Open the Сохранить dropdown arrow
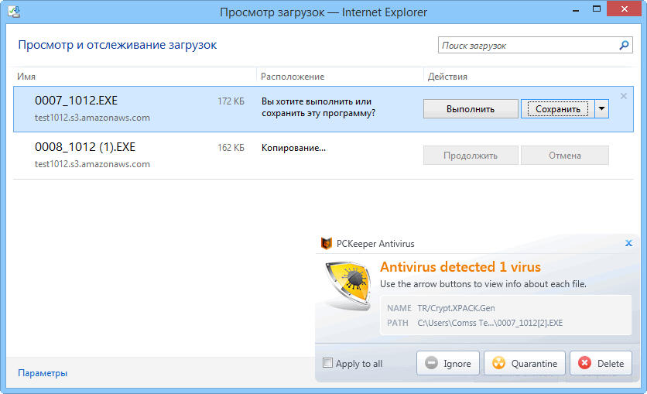 tap(601, 109)
